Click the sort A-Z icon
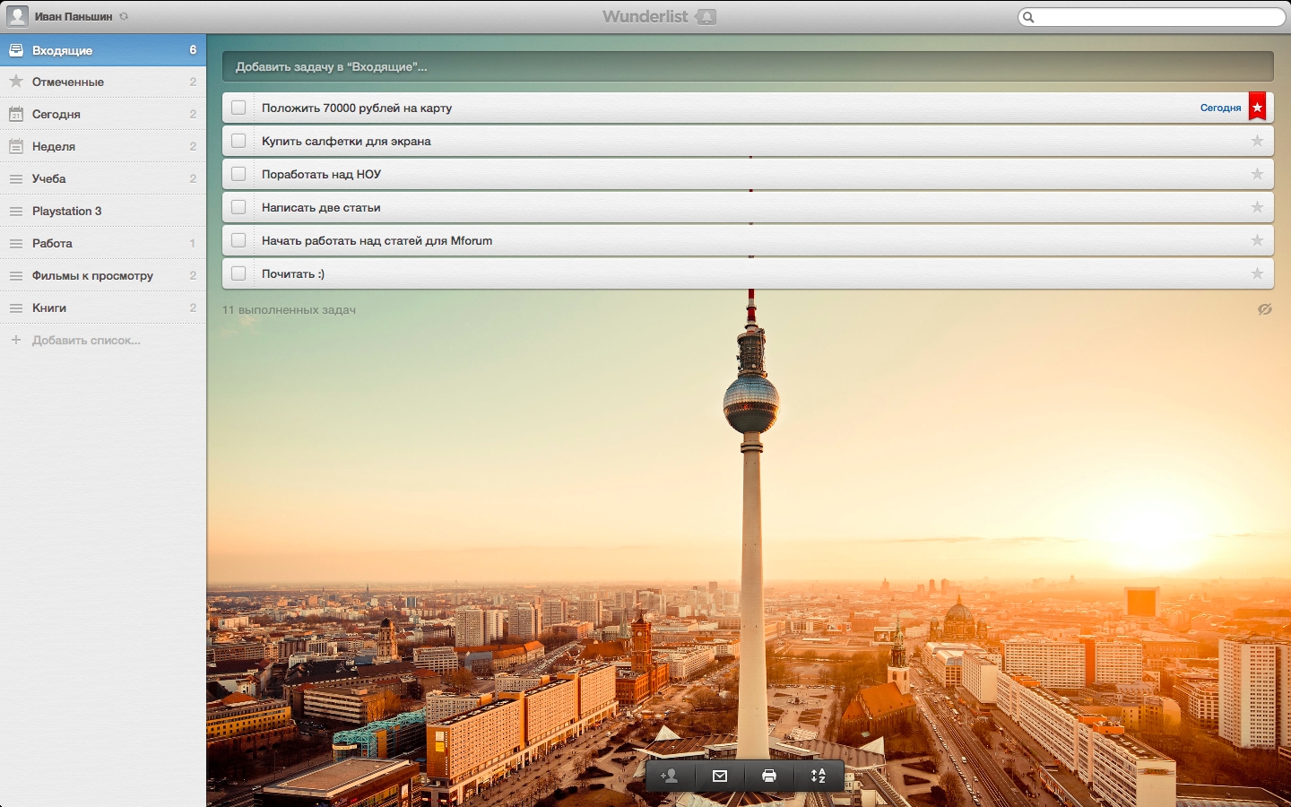Viewport: 1291px width, 807px height. click(x=819, y=777)
